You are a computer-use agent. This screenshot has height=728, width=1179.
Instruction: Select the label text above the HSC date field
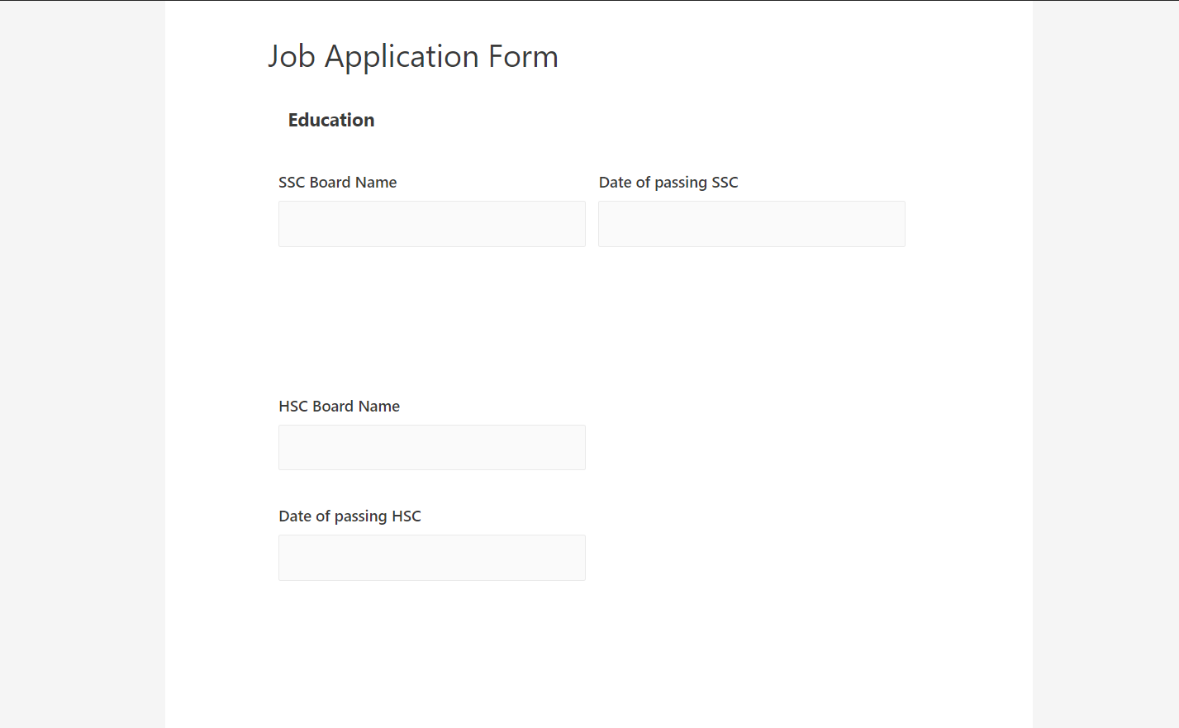click(x=349, y=516)
